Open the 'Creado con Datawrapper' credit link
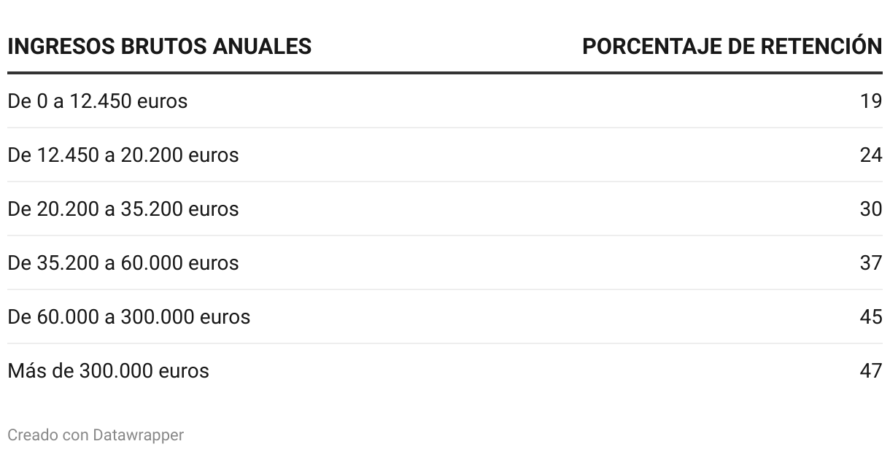 [x=96, y=435]
